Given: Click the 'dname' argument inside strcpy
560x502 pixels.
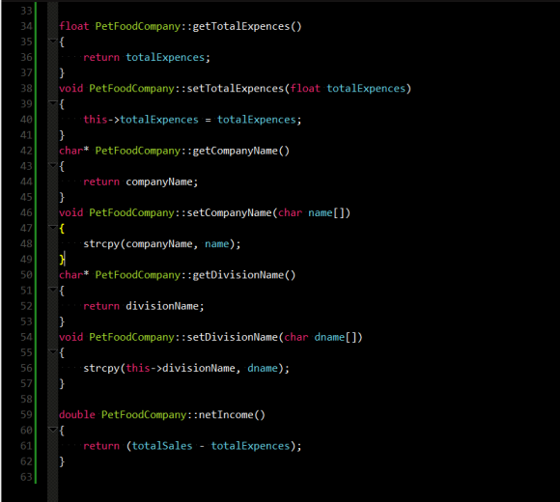Looking at the screenshot, I should click(263, 368).
